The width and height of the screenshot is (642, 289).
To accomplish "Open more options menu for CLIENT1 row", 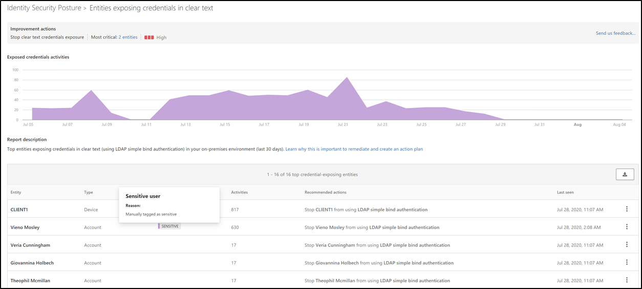I will tap(627, 209).
